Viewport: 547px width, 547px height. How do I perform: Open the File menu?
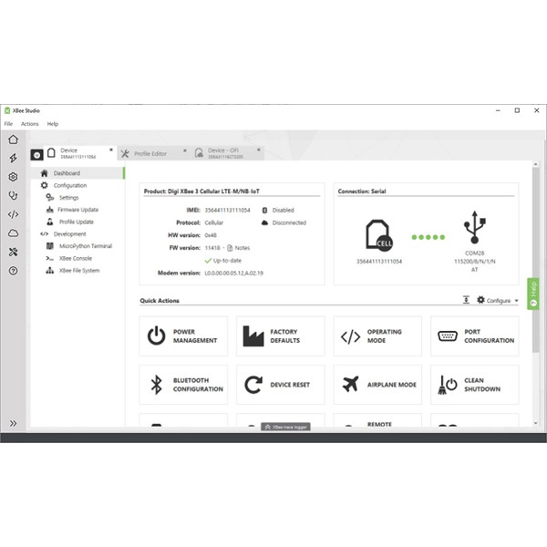[8, 124]
